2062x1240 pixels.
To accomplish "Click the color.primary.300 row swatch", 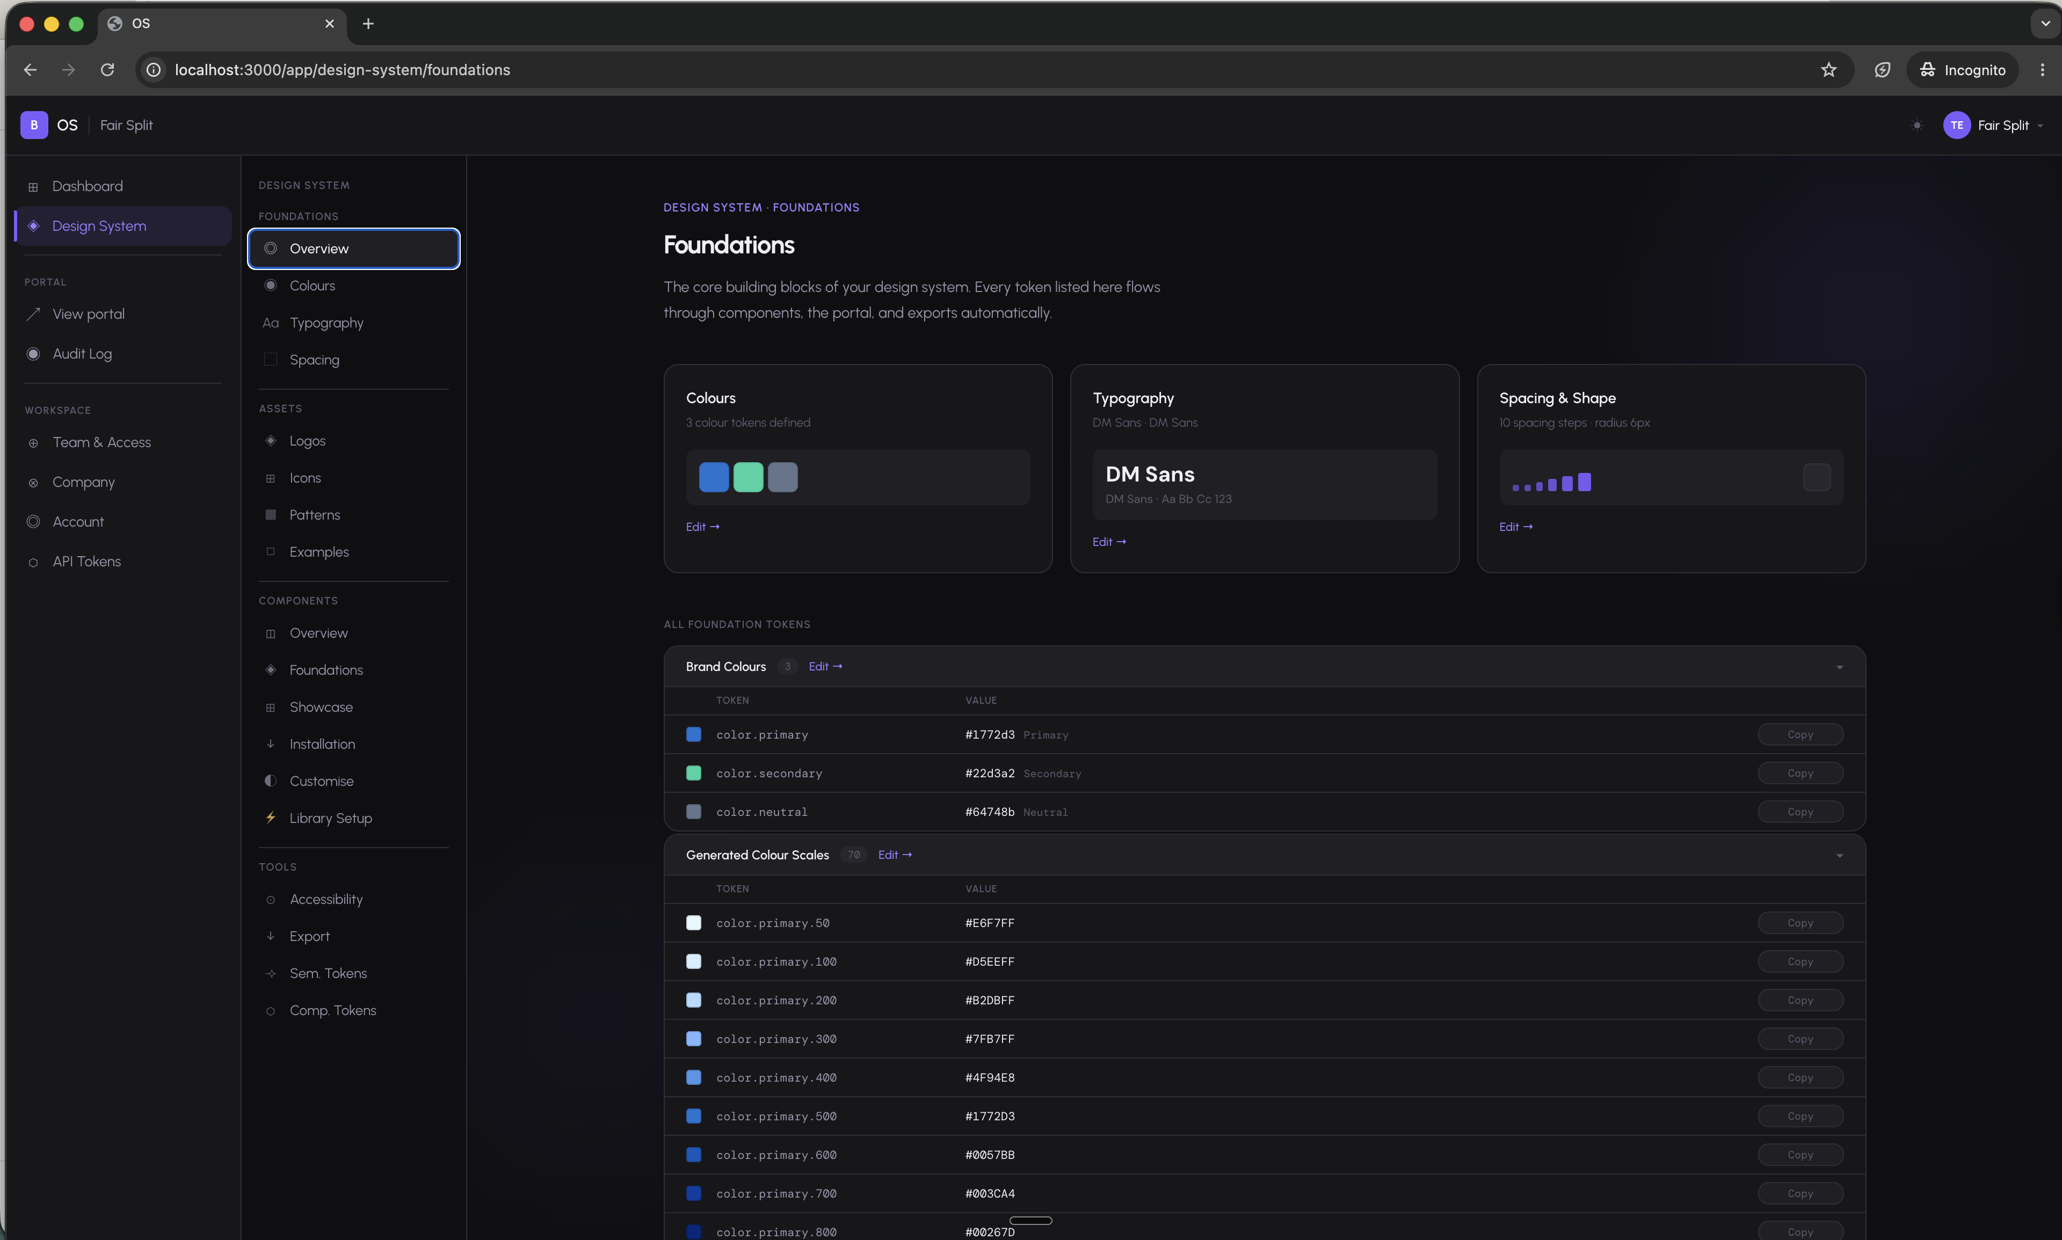I will click(x=694, y=1039).
